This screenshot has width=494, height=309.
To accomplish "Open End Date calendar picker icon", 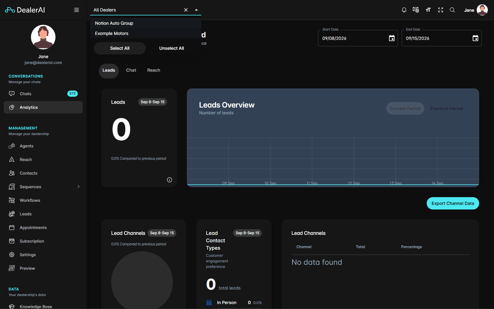I will [475, 38].
